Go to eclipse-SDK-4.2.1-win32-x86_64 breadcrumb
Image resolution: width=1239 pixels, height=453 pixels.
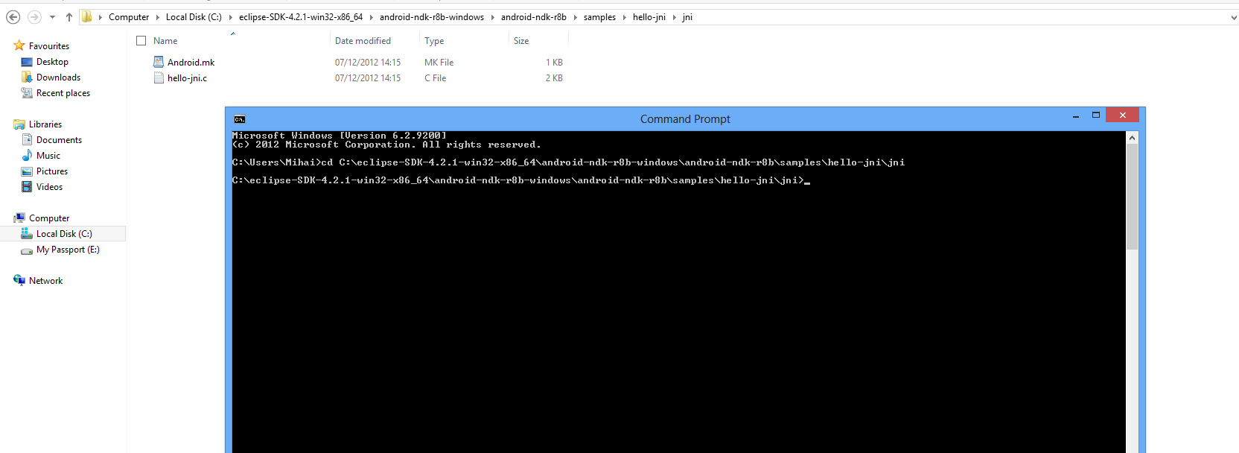click(301, 16)
